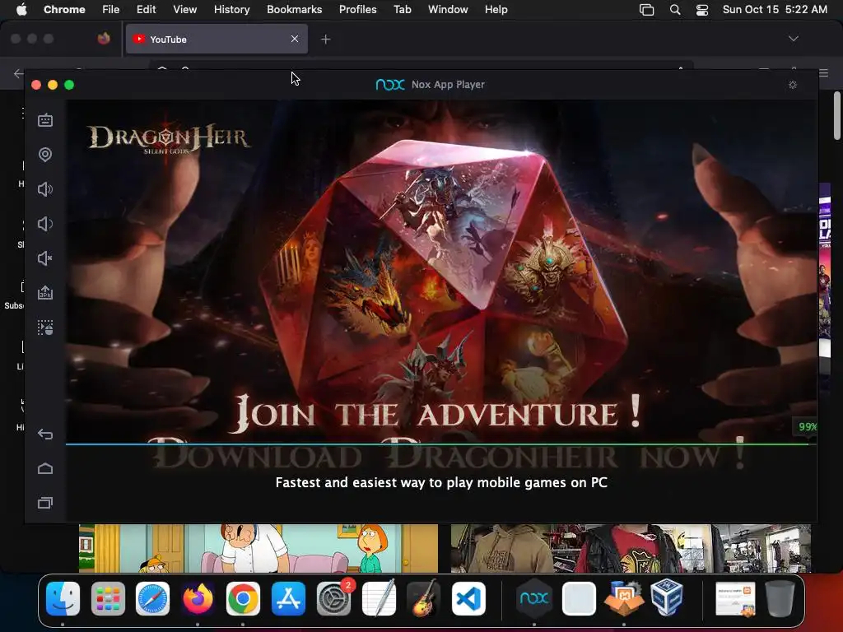Image resolution: width=843 pixels, height=632 pixels.
Task: Open the History menu
Action: (x=231, y=10)
